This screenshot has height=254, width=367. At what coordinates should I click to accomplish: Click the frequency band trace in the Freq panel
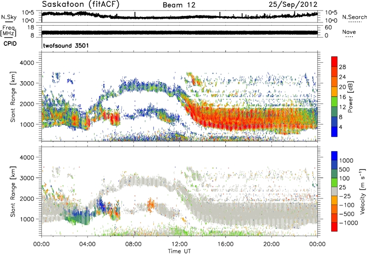pos(179,33)
